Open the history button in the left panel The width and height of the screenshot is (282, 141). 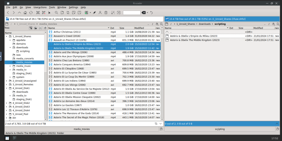157,24
